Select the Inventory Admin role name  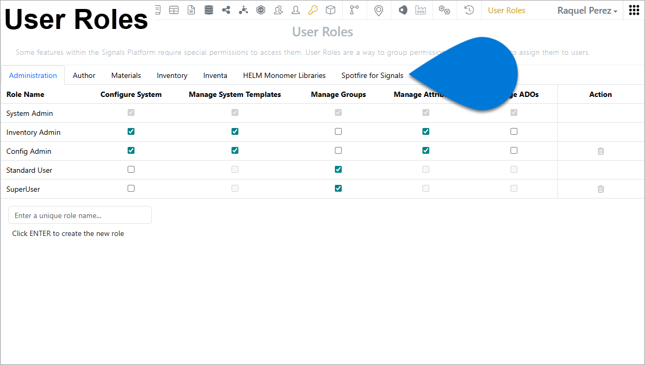33,132
